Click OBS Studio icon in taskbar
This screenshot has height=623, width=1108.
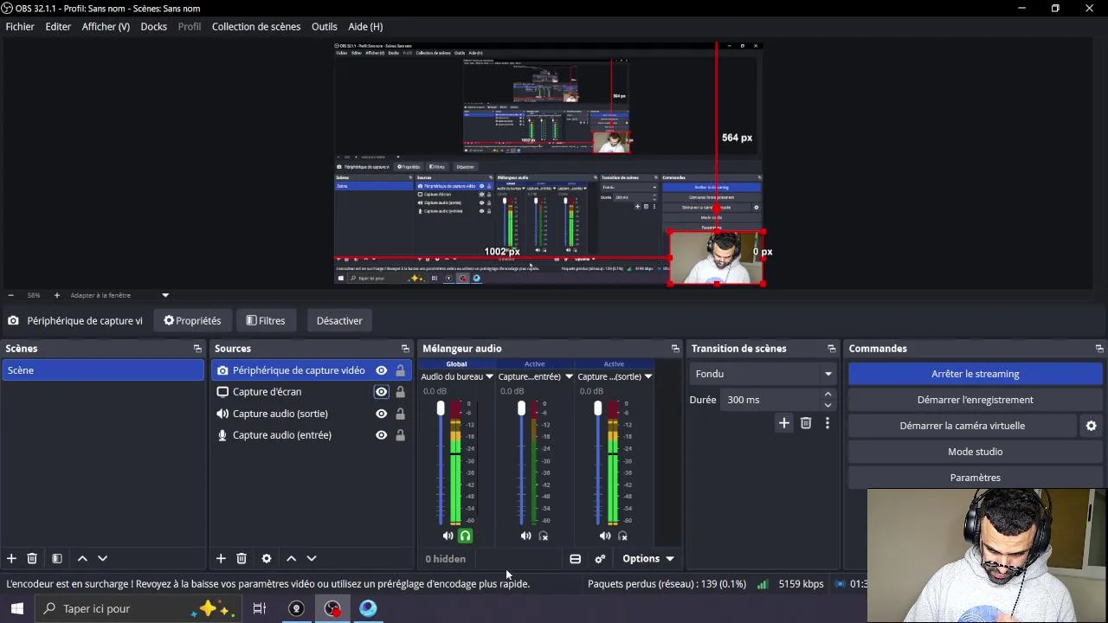click(x=332, y=608)
